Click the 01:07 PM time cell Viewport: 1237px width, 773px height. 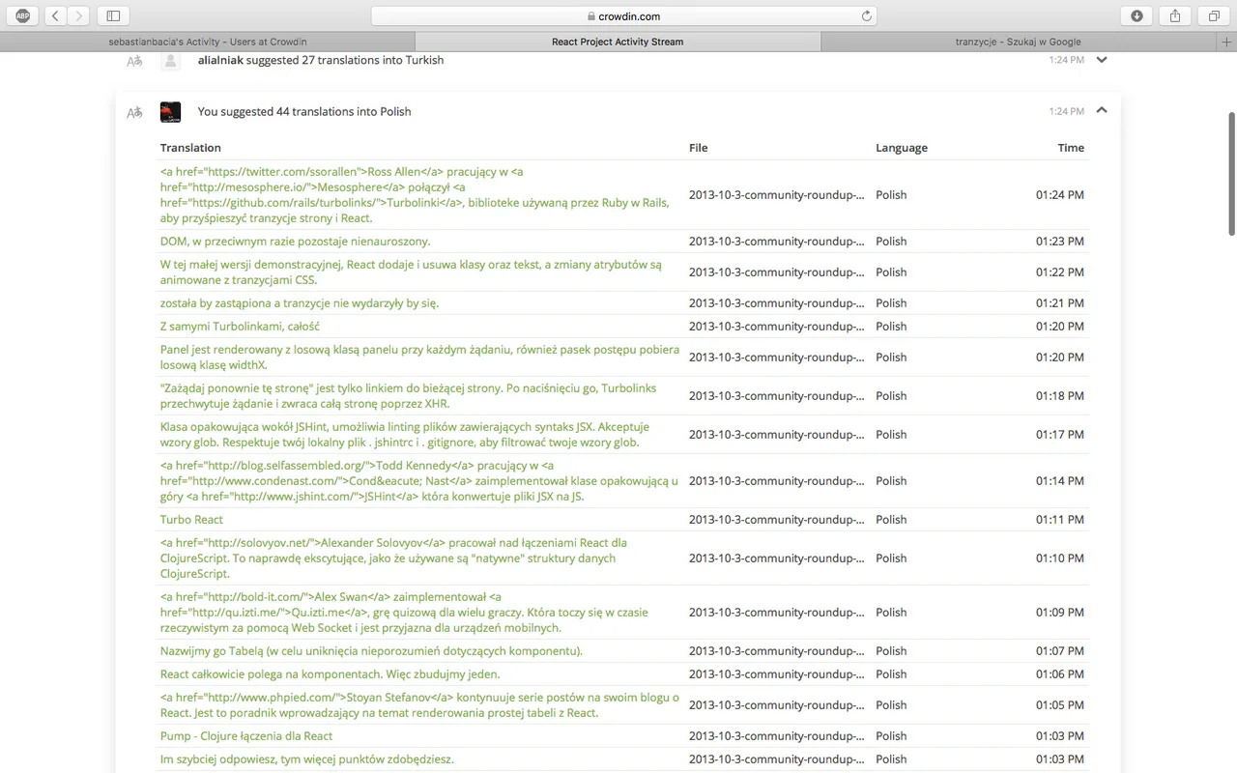1060,651
